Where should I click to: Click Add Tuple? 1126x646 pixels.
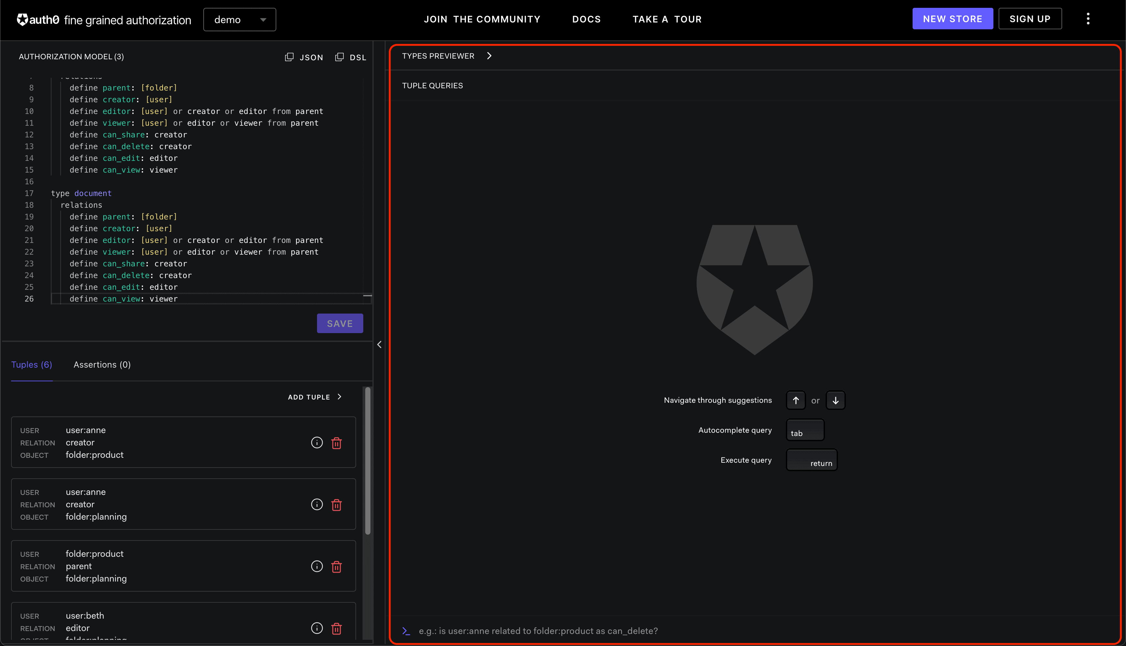point(315,397)
